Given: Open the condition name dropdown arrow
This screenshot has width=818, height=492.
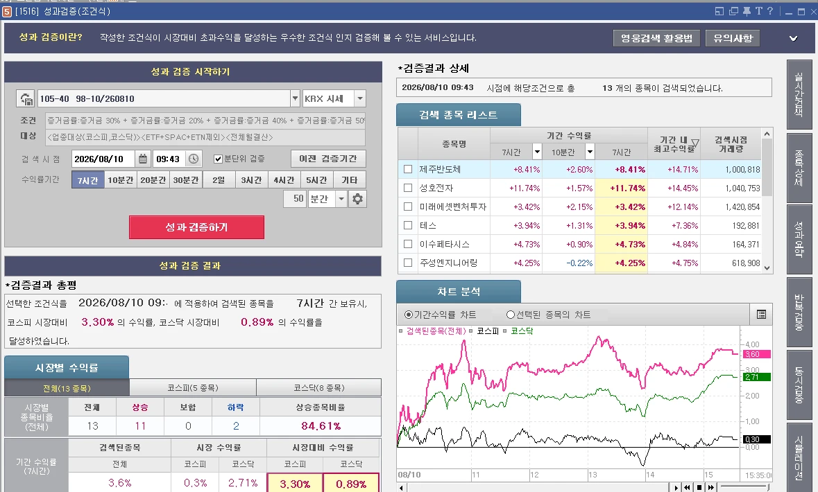Looking at the screenshot, I should click(x=295, y=98).
